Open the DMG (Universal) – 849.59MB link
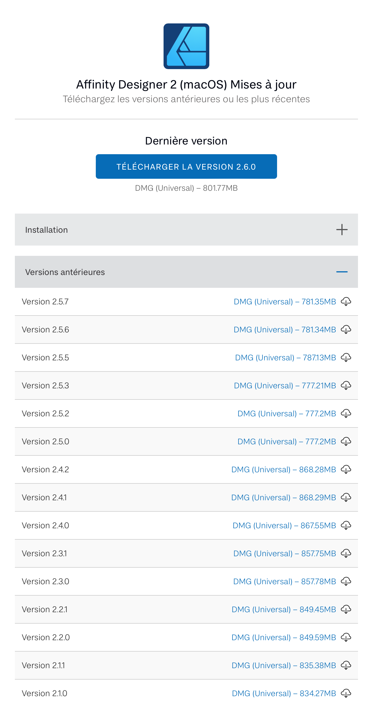This screenshot has height=703, width=370. point(284,637)
